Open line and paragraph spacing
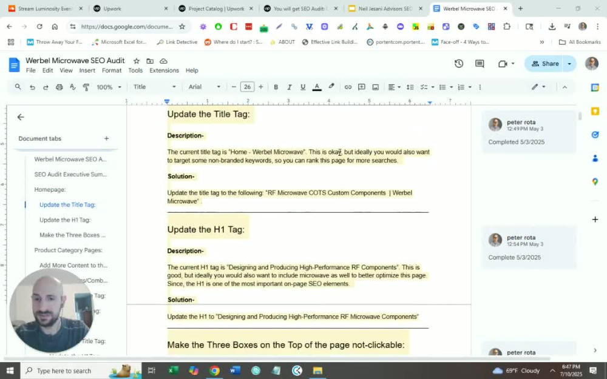 click(410, 87)
